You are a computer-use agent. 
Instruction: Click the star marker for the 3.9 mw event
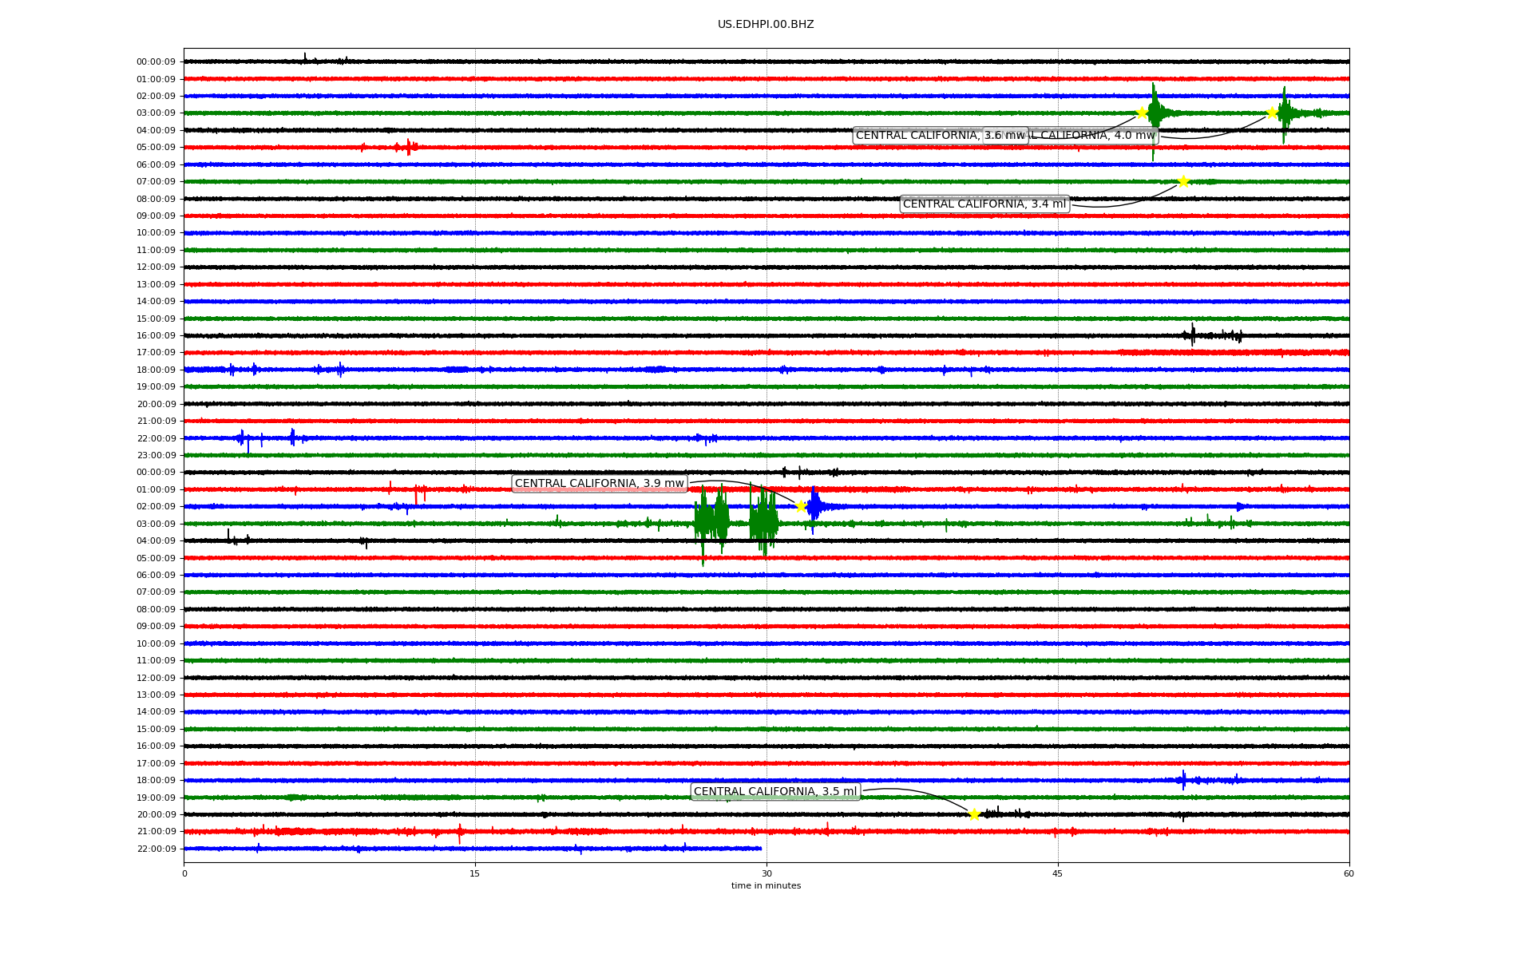801,506
